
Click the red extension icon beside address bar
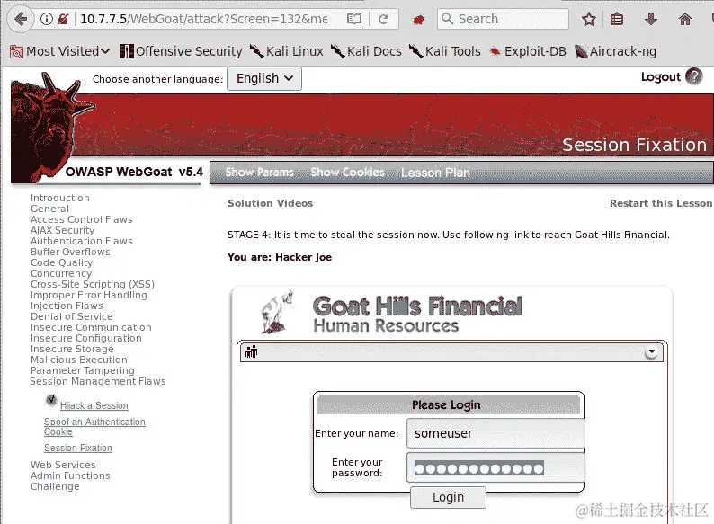click(418, 20)
